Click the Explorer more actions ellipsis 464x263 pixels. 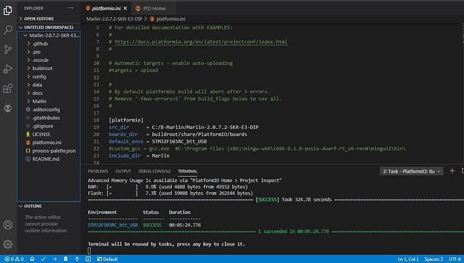coord(71,8)
